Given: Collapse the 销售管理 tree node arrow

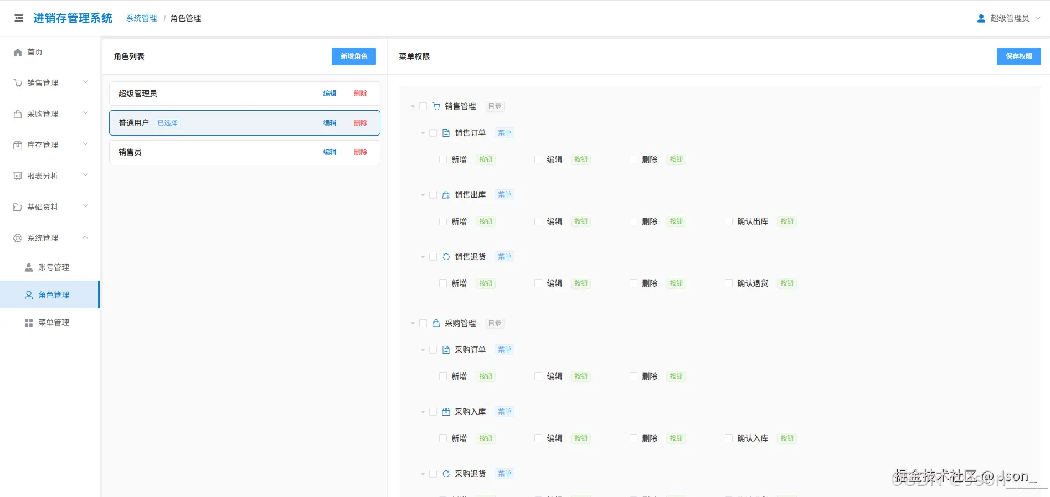Looking at the screenshot, I should [x=413, y=106].
